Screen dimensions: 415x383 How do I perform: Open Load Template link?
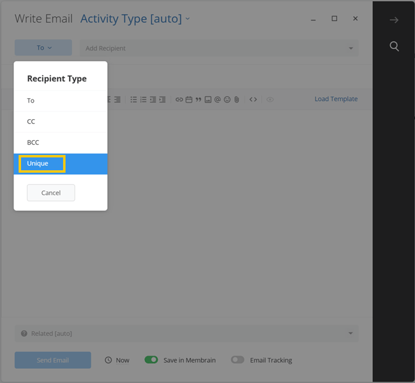pyautogui.click(x=336, y=99)
